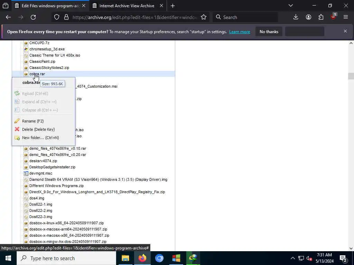Open a new tab with plus button
Screen dimensions: 354x265
point(173,6)
